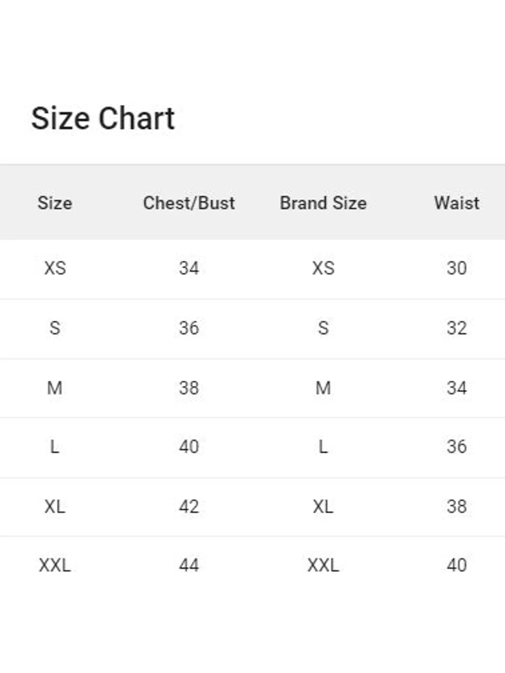This screenshot has width=505, height=673.
Task: Select the Brand Size column header
Action: coord(323,203)
